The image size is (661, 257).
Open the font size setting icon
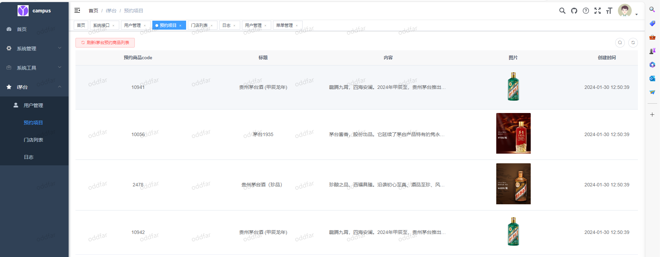[609, 11]
